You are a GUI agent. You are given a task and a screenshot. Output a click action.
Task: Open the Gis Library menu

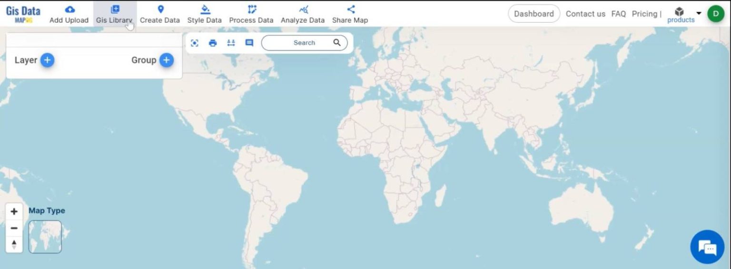(115, 14)
